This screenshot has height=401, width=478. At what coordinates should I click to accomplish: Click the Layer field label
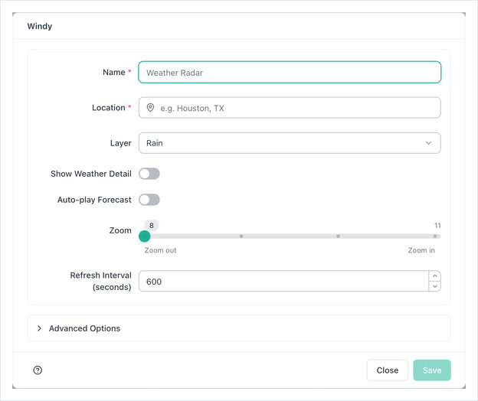121,143
